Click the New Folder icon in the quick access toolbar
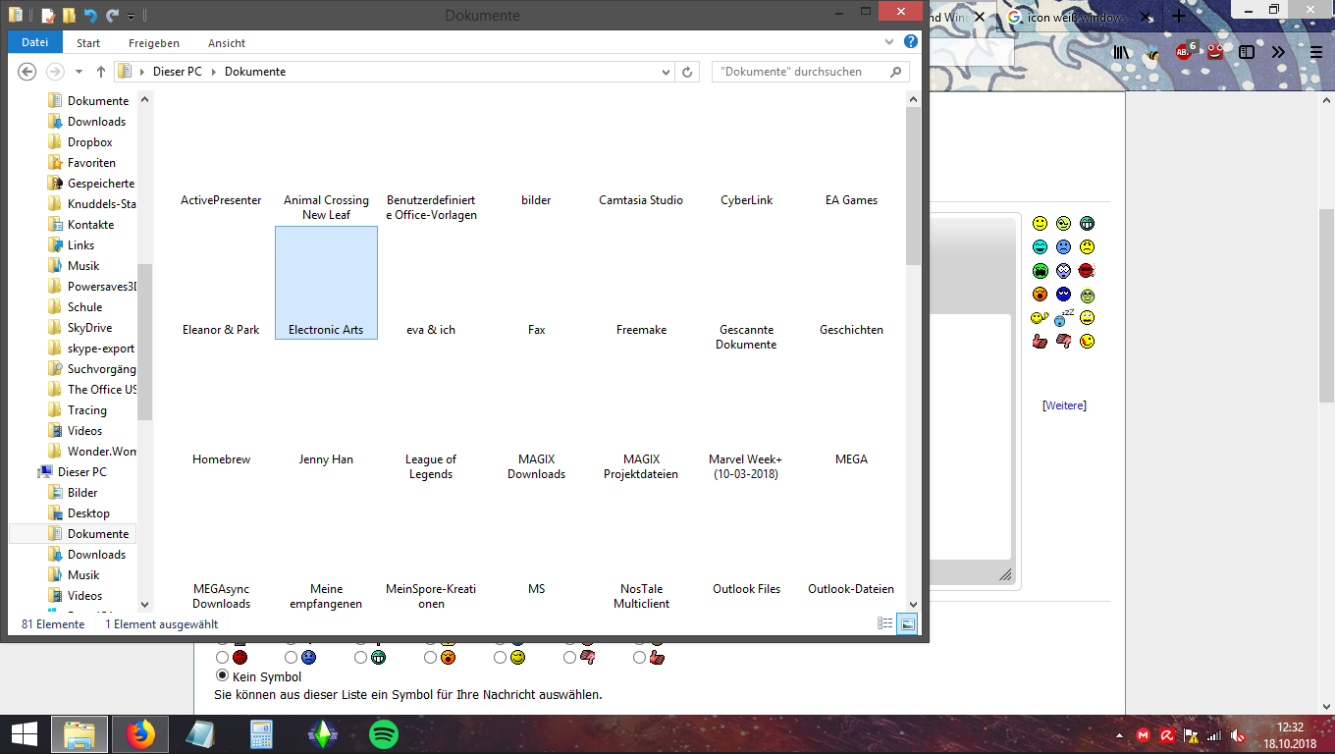 (69, 16)
